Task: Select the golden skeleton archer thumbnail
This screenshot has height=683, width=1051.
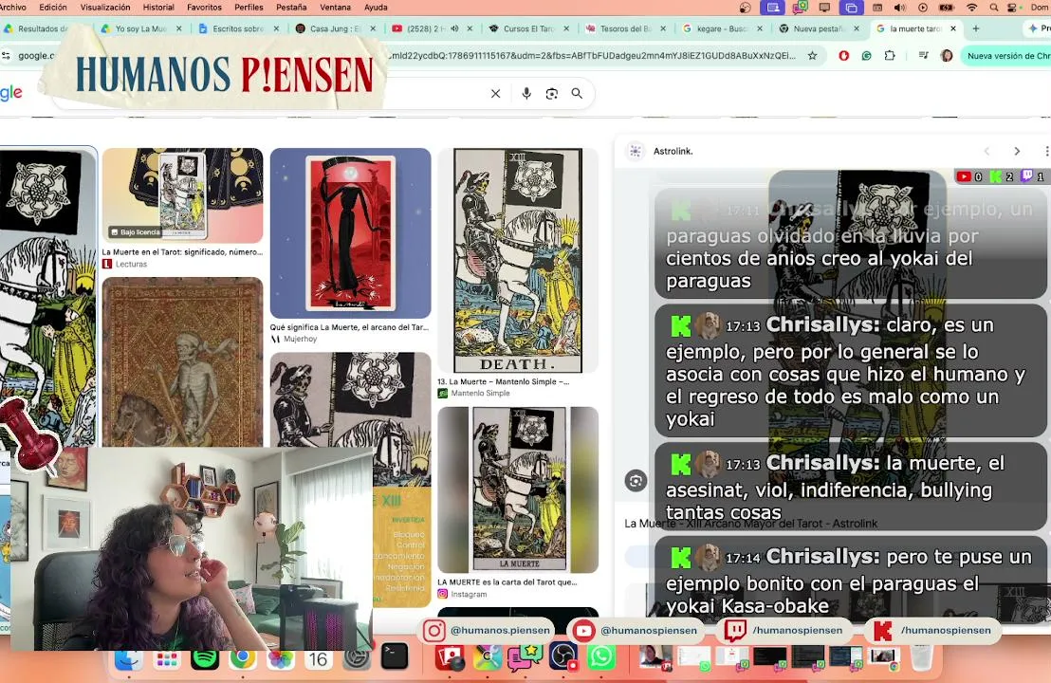Action: pos(182,362)
